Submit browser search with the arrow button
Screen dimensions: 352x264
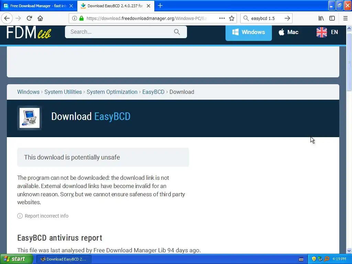coord(287,18)
